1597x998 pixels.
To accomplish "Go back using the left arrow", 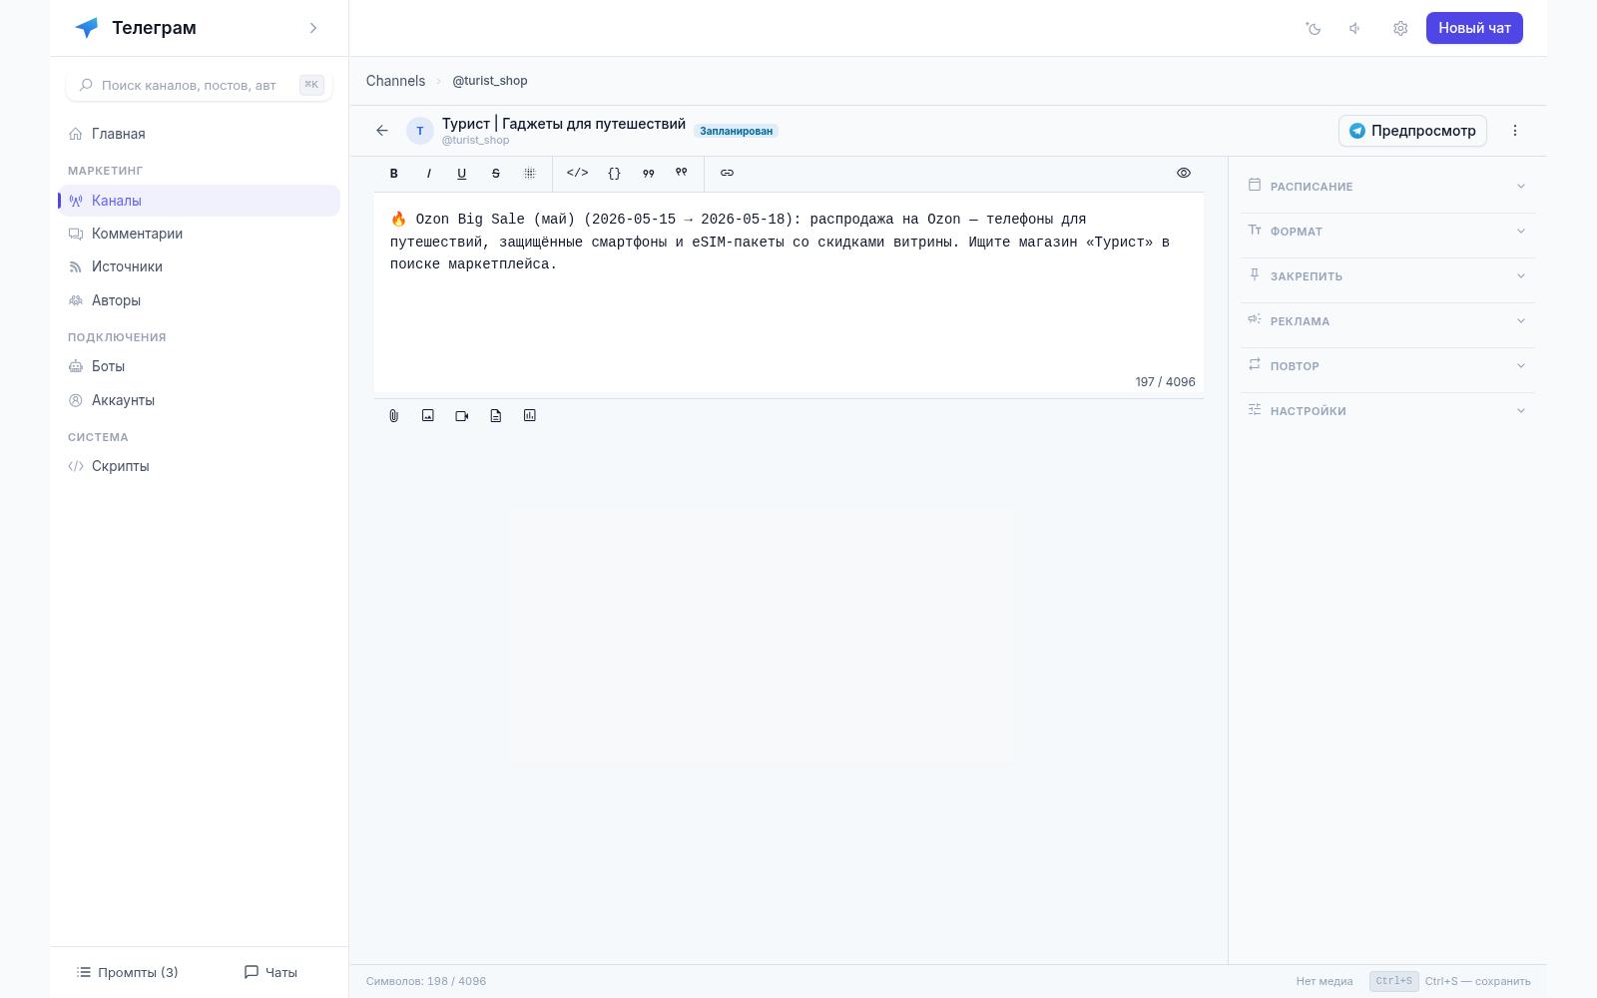I will tap(382, 131).
